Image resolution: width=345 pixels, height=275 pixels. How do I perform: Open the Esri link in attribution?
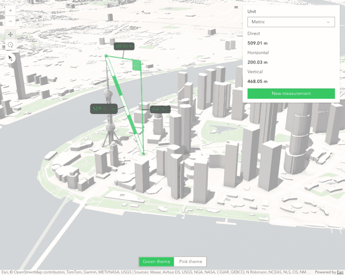point(340,272)
